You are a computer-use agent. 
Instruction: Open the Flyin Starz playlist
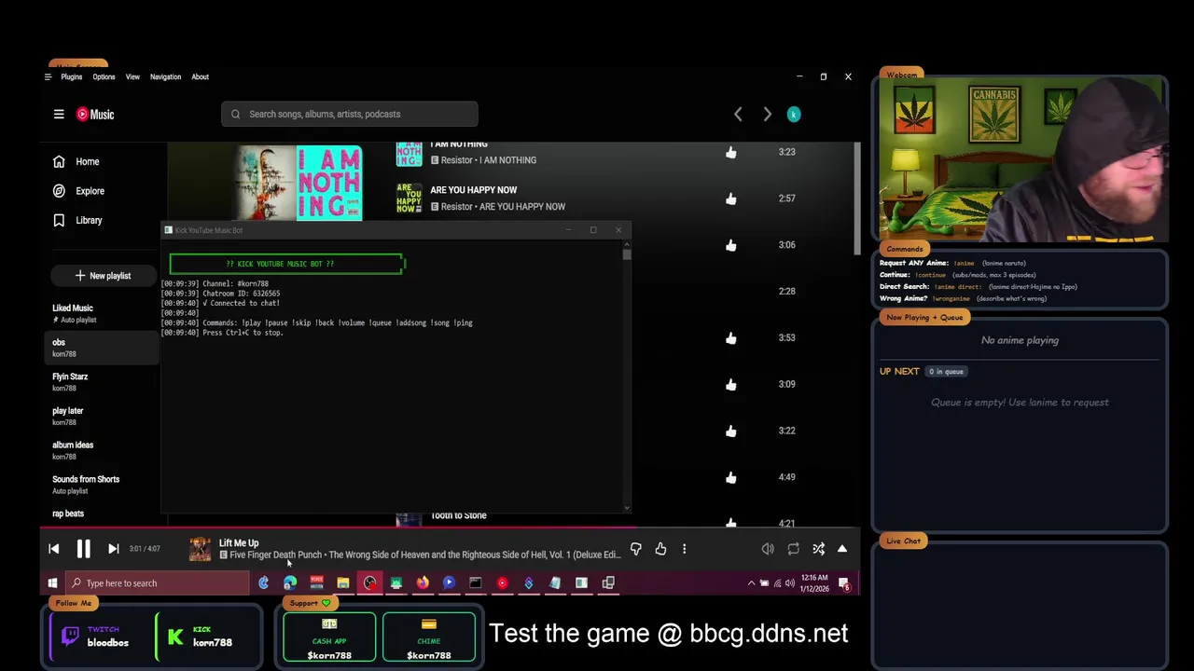[101, 382]
